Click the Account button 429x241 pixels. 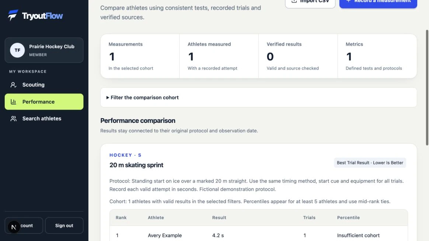pyautogui.click(x=24, y=226)
